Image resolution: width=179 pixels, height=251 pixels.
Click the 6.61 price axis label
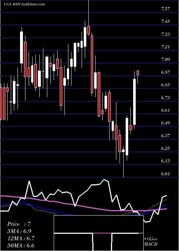click(x=165, y=110)
